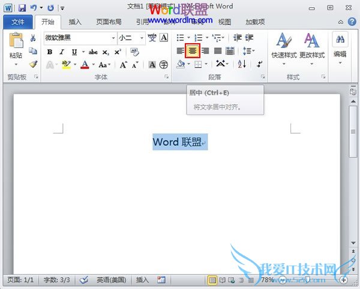Open Word Help question mark icon
This screenshot has width=360, height=289.
(x=352, y=22)
